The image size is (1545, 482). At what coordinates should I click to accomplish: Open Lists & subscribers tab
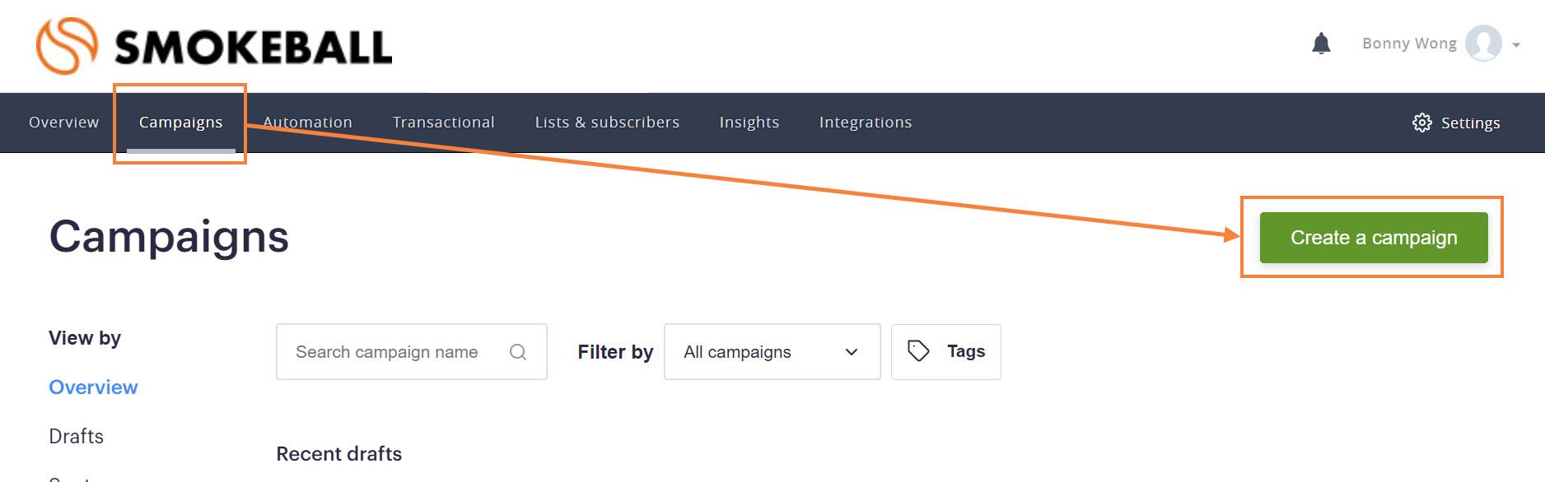(x=607, y=123)
